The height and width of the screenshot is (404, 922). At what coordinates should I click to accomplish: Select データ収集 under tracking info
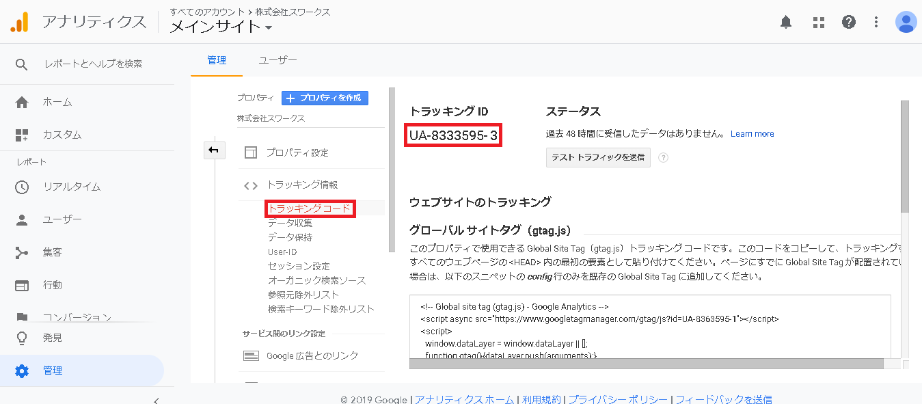290,223
